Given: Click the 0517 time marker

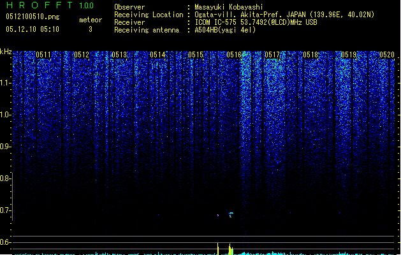Looking at the screenshot, I should pyautogui.click(x=272, y=55).
